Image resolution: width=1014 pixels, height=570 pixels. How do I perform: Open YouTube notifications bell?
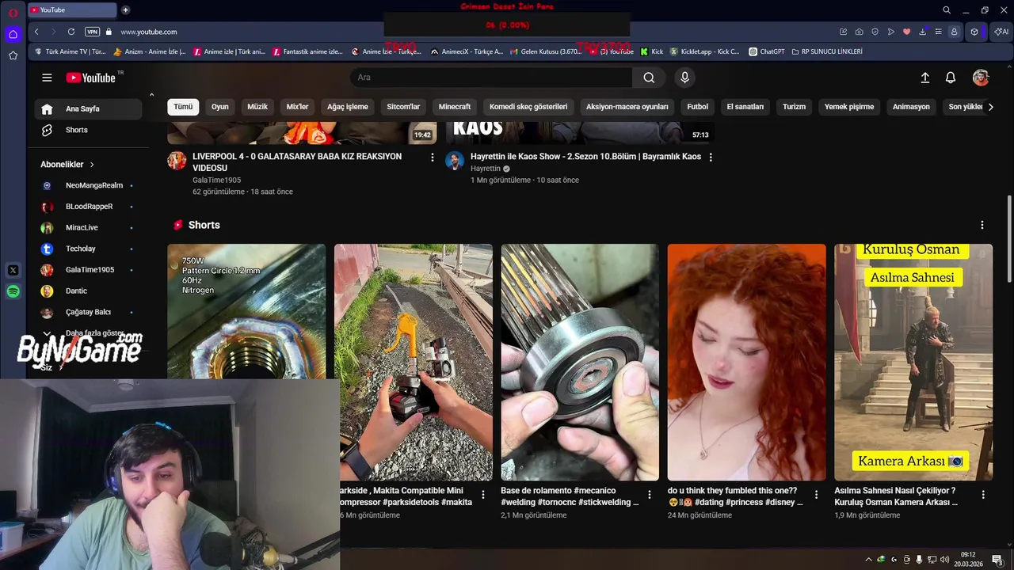[950, 78]
